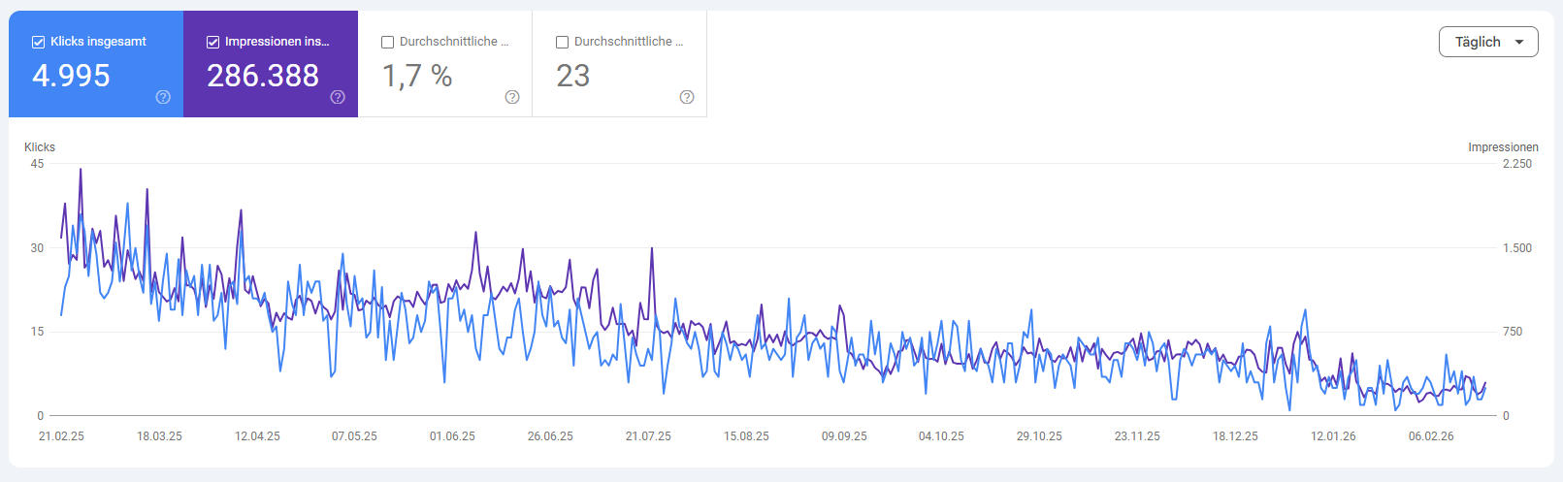Click the Impressionen axis title on the right

point(1502,147)
